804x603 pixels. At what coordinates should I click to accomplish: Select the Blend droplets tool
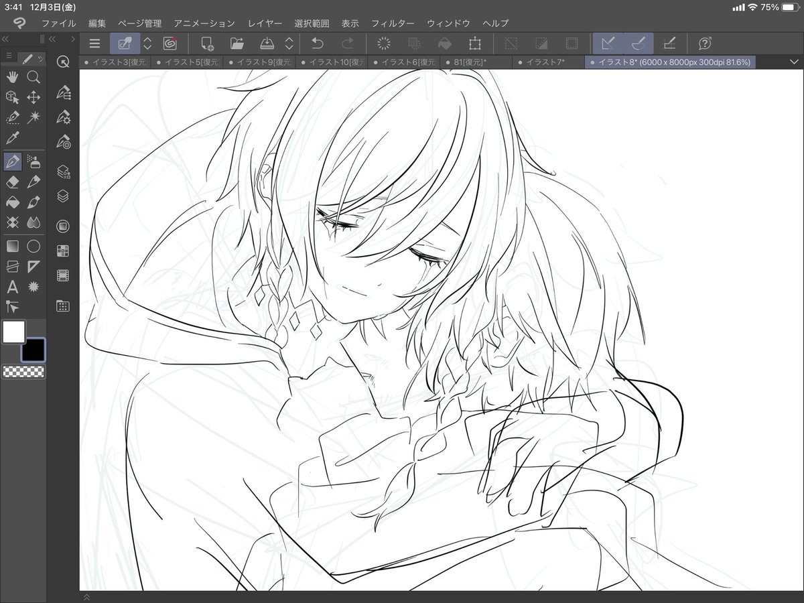[x=33, y=222]
